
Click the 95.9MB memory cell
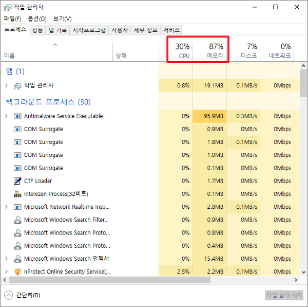click(x=209, y=116)
